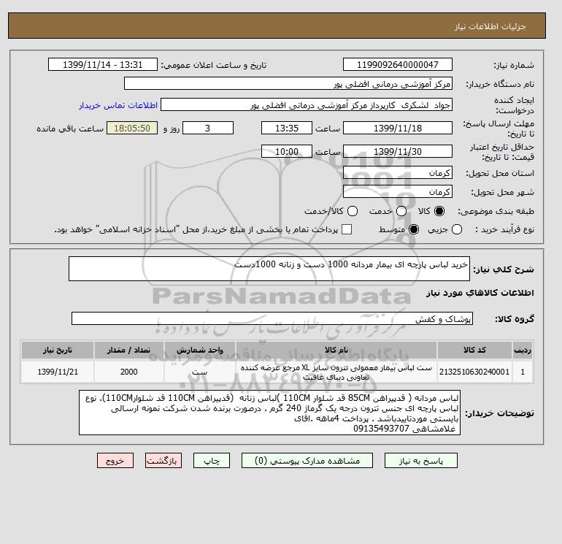Click the delivery city field کرمان
Viewport: 562px width, 544px height.
click(x=398, y=191)
